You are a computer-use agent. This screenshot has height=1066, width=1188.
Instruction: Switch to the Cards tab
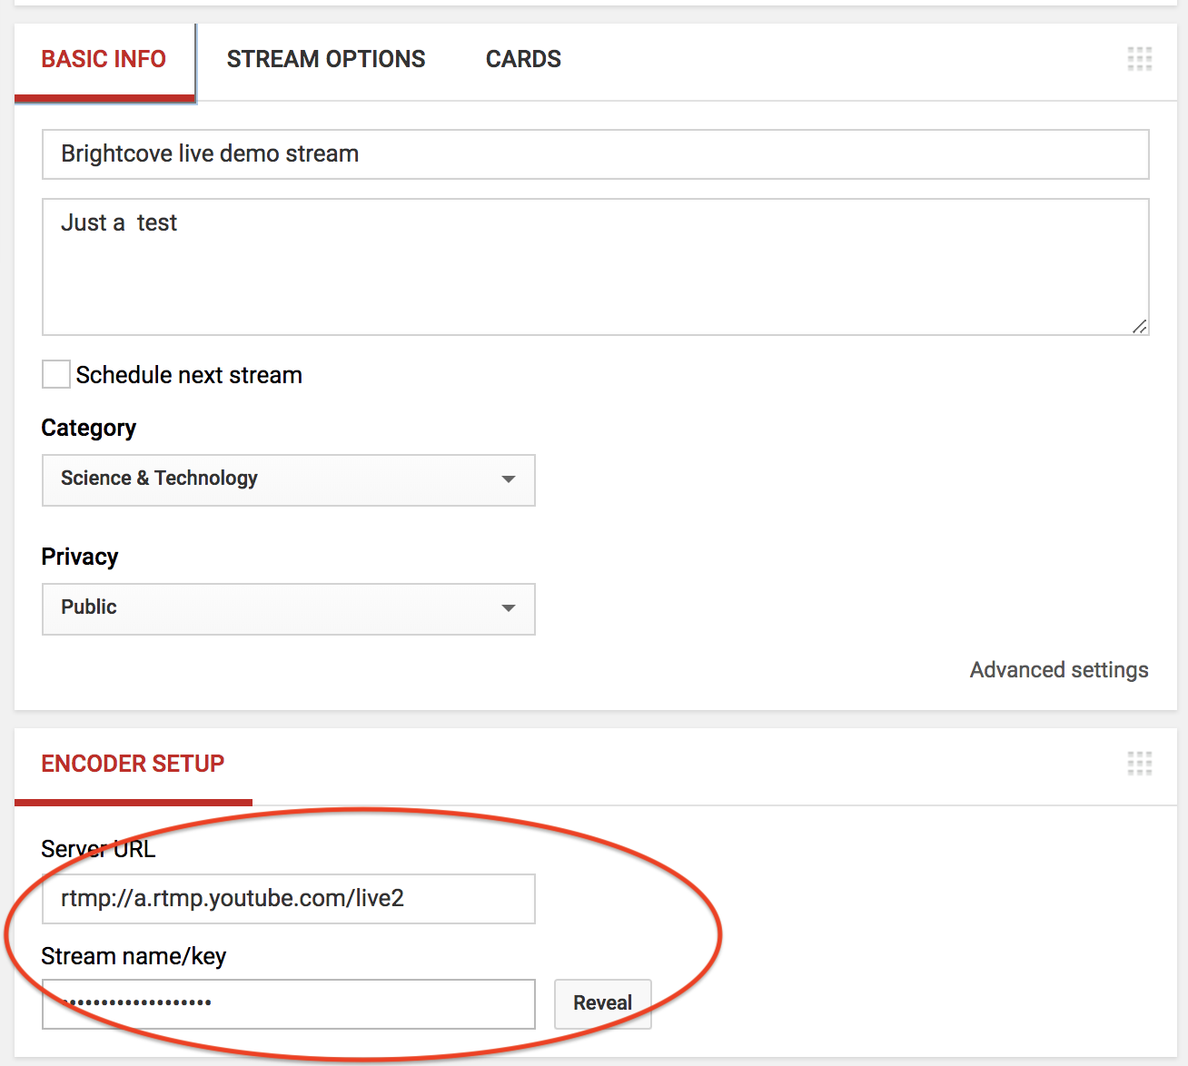point(523,60)
